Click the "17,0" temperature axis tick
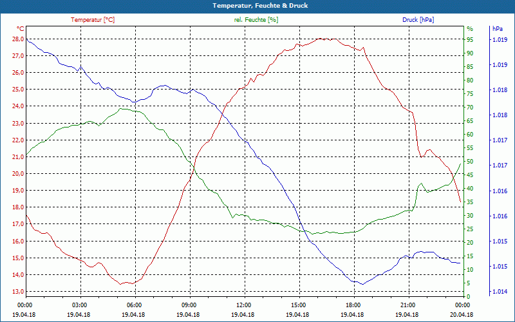The height and width of the screenshot is (322, 515). tap(18, 224)
